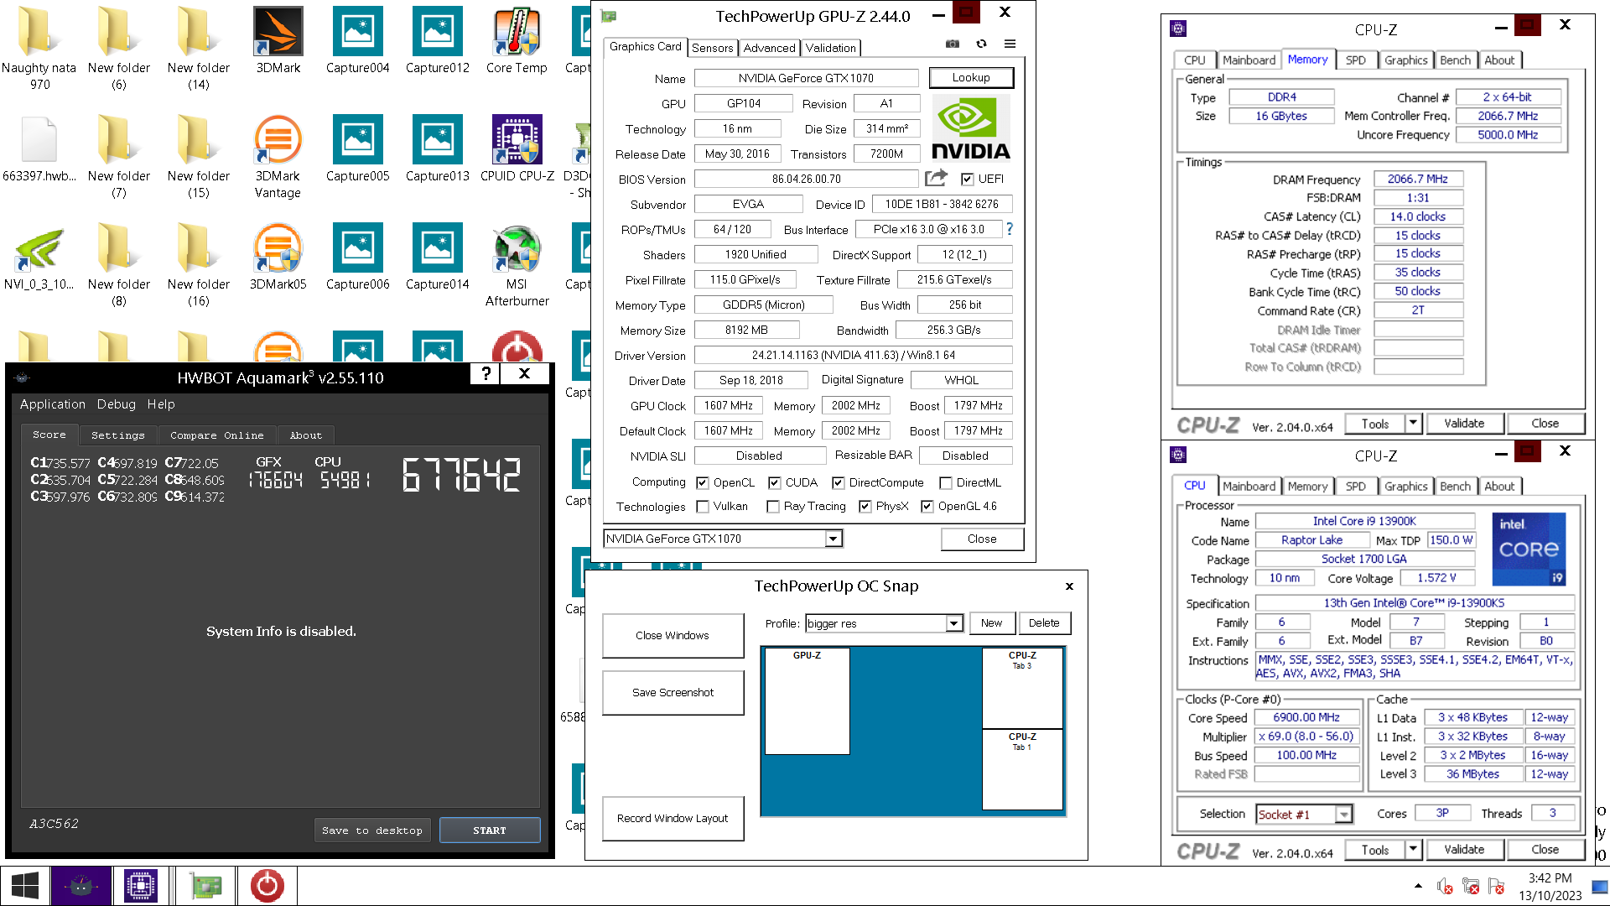Select the red power icon in the taskbar
The image size is (1610, 906).
click(267, 886)
